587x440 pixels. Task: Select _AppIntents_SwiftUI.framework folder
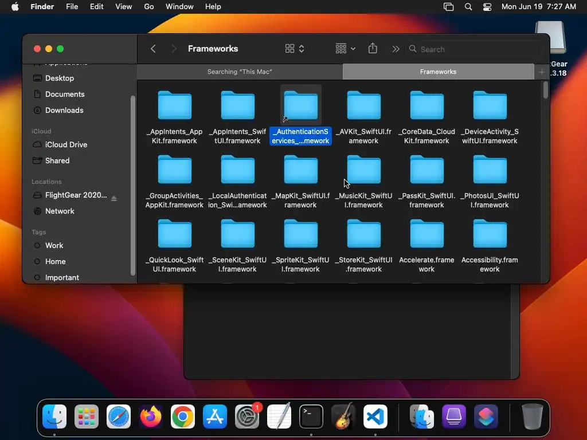click(x=238, y=117)
